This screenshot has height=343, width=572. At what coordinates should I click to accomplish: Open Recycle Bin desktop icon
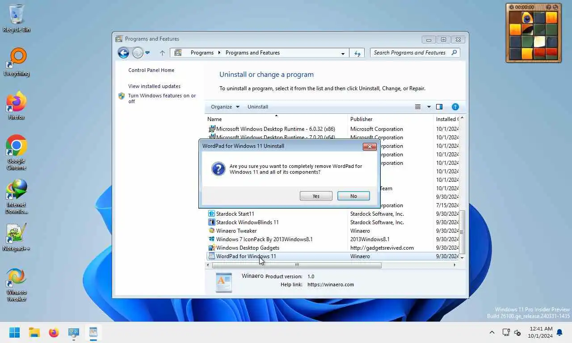[x=17, y=19]
